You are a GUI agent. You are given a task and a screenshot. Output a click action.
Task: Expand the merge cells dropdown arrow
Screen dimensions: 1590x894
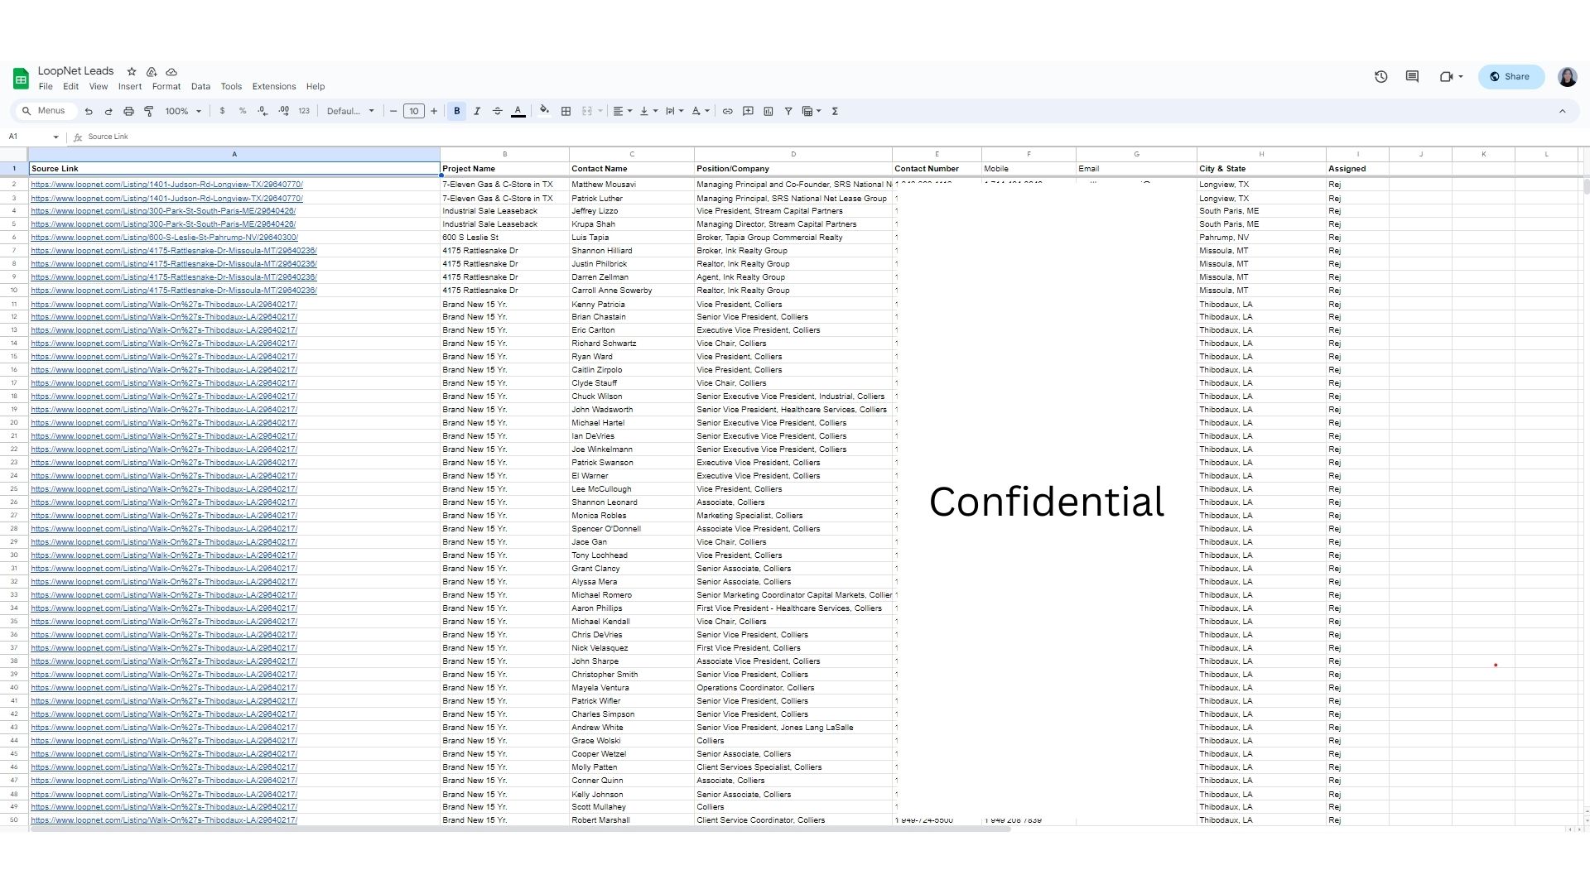(x=600, y=111)
